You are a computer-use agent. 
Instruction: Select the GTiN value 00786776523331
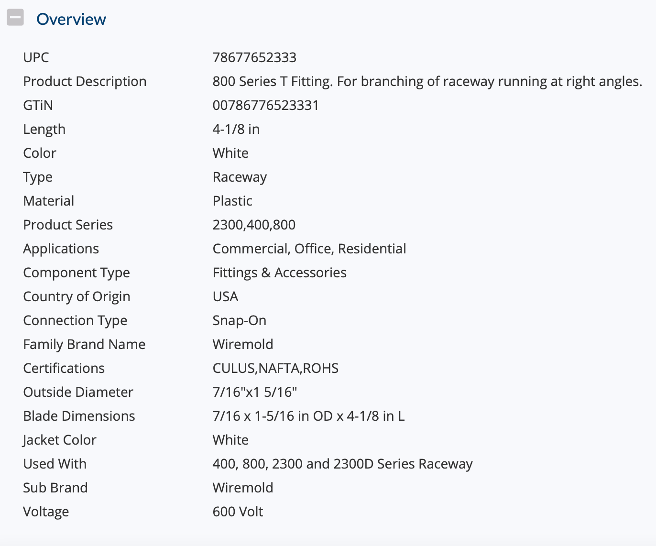(x=265, y=105)
